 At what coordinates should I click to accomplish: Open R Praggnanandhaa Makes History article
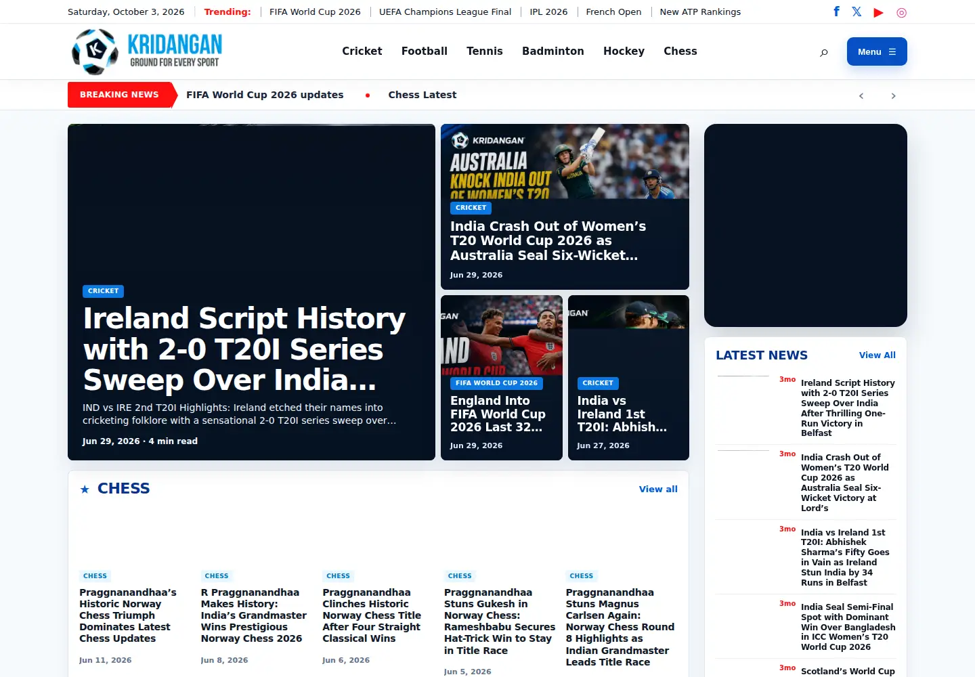click(254, 615)
